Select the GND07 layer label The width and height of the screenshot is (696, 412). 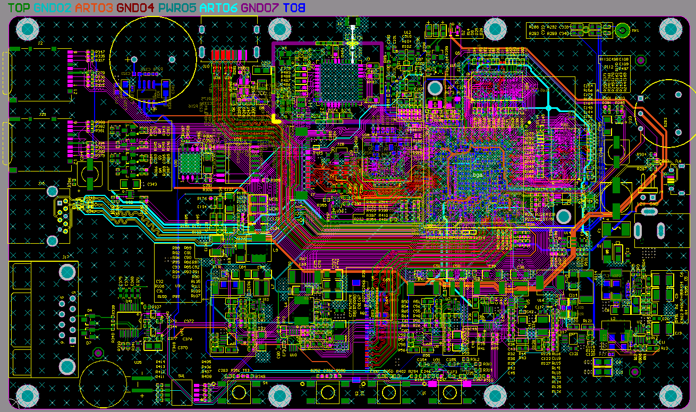[x=260, y=7]
